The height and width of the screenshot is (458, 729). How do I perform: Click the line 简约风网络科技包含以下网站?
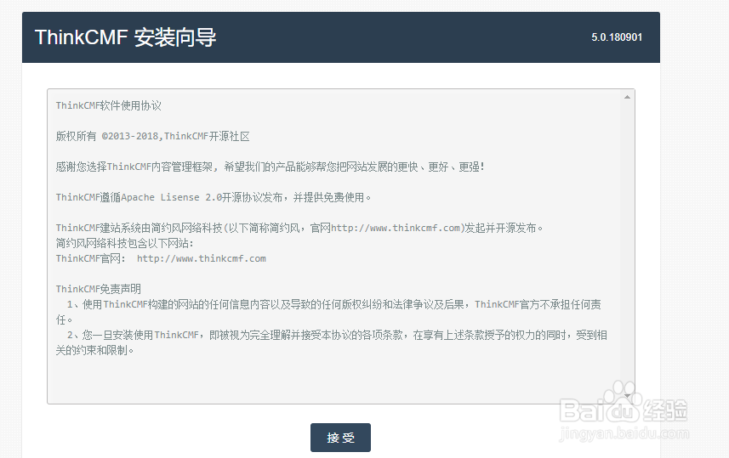[124, 243]
